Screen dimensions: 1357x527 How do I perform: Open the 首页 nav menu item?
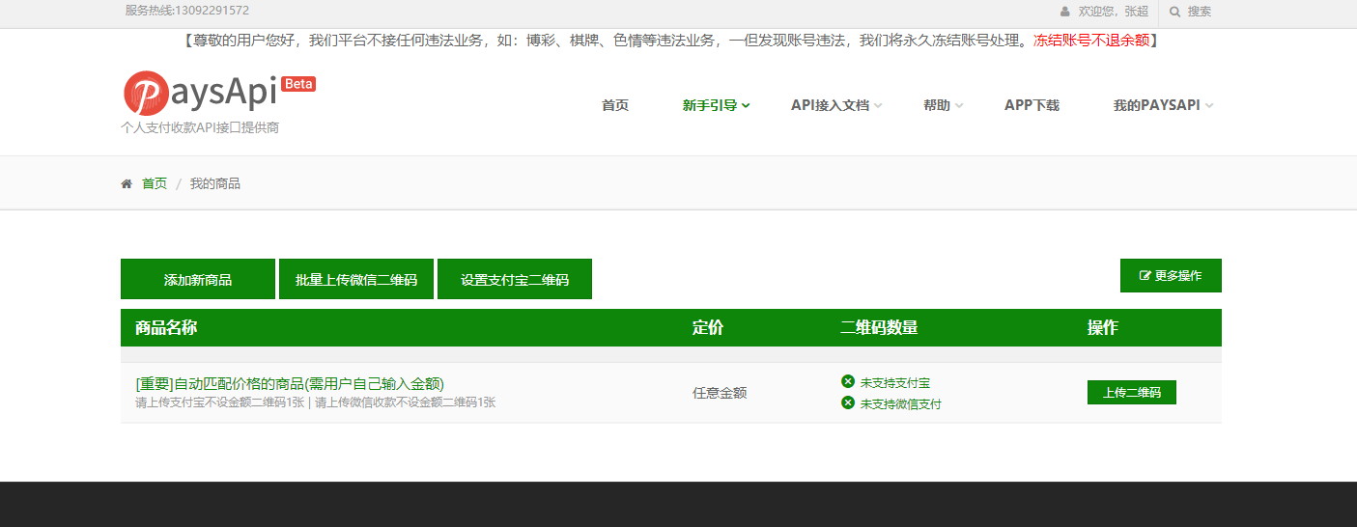pos(615,105)
